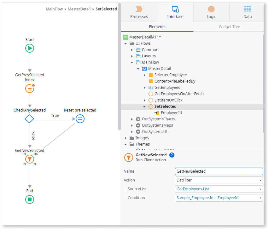Click the OutSystemsMaps module icon
269x230 pixels.
coord(138,125)
